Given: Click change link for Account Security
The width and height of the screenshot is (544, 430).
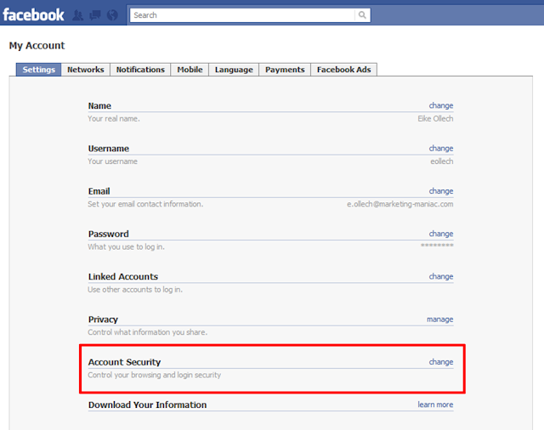Looking at the screenshot, I should tap(441, 362).
